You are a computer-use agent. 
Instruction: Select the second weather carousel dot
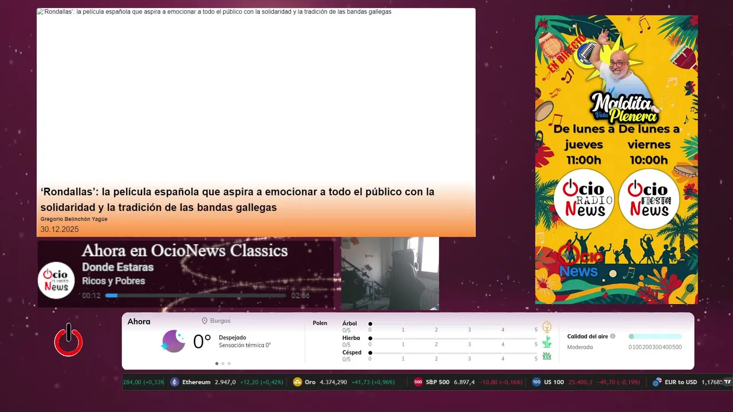click(x=223, y=363)
